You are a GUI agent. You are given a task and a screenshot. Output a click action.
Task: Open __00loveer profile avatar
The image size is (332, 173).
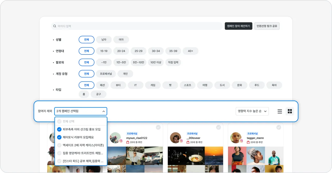pyautogui.click(x=176, y=138)
